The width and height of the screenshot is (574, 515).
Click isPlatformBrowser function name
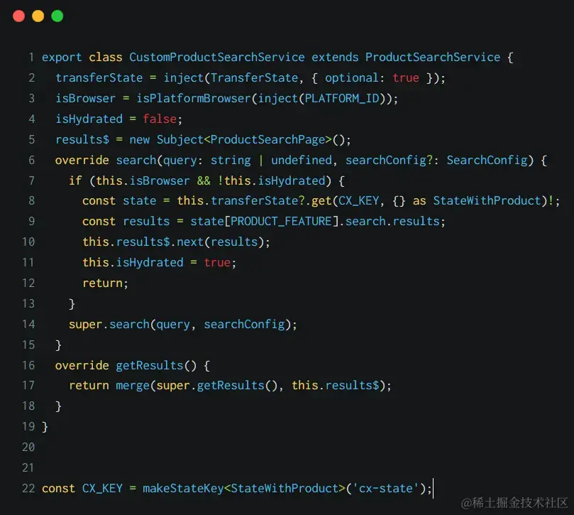coord(194,98)
